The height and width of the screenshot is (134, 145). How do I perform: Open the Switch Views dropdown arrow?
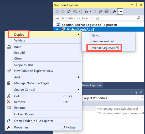(x=79, y=12)
